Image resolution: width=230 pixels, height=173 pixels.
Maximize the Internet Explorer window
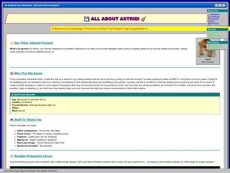[x=220, y=6]
